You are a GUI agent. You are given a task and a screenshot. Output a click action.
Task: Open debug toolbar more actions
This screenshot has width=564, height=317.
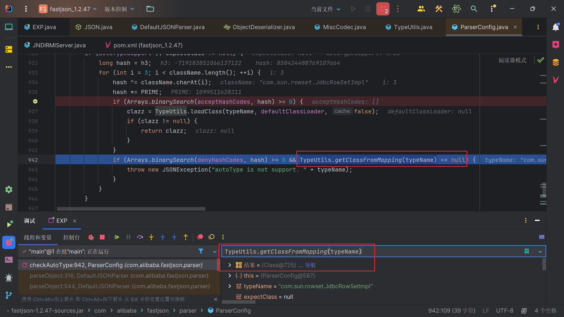click(x=223, y=237)
